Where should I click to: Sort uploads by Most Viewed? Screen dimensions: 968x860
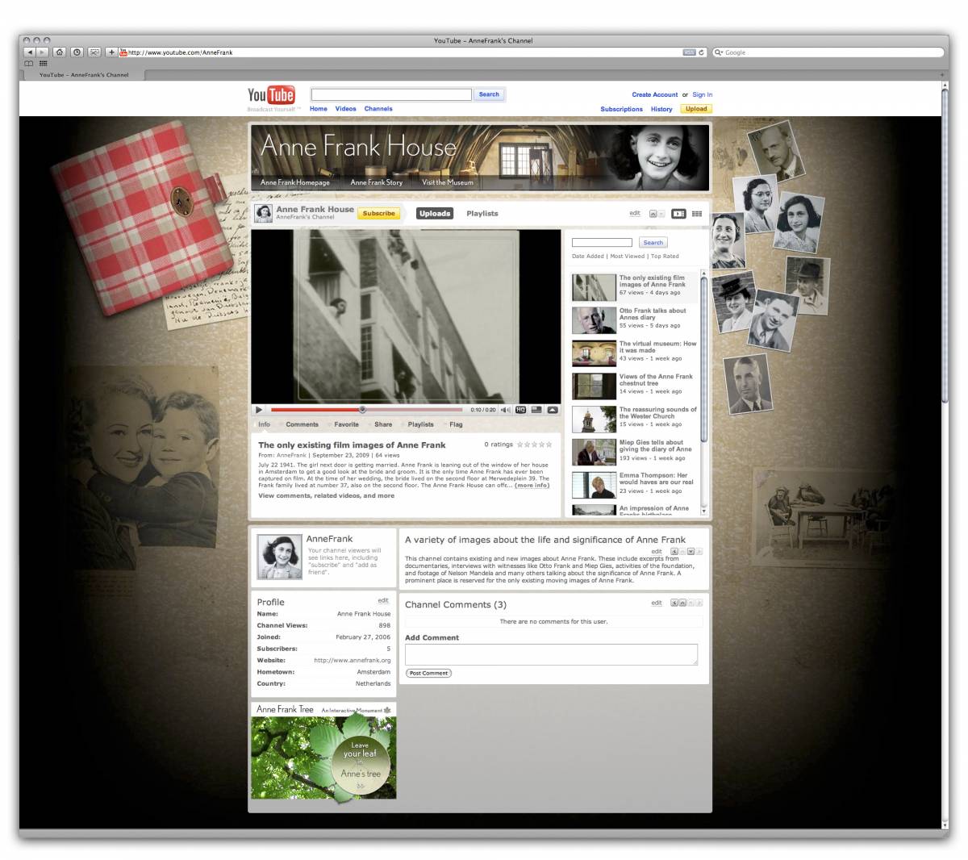click(x=628, y=257)
